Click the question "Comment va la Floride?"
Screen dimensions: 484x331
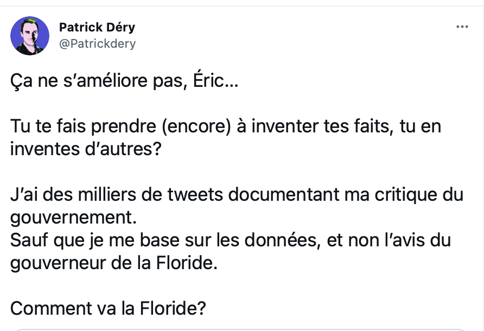(108, 308)
